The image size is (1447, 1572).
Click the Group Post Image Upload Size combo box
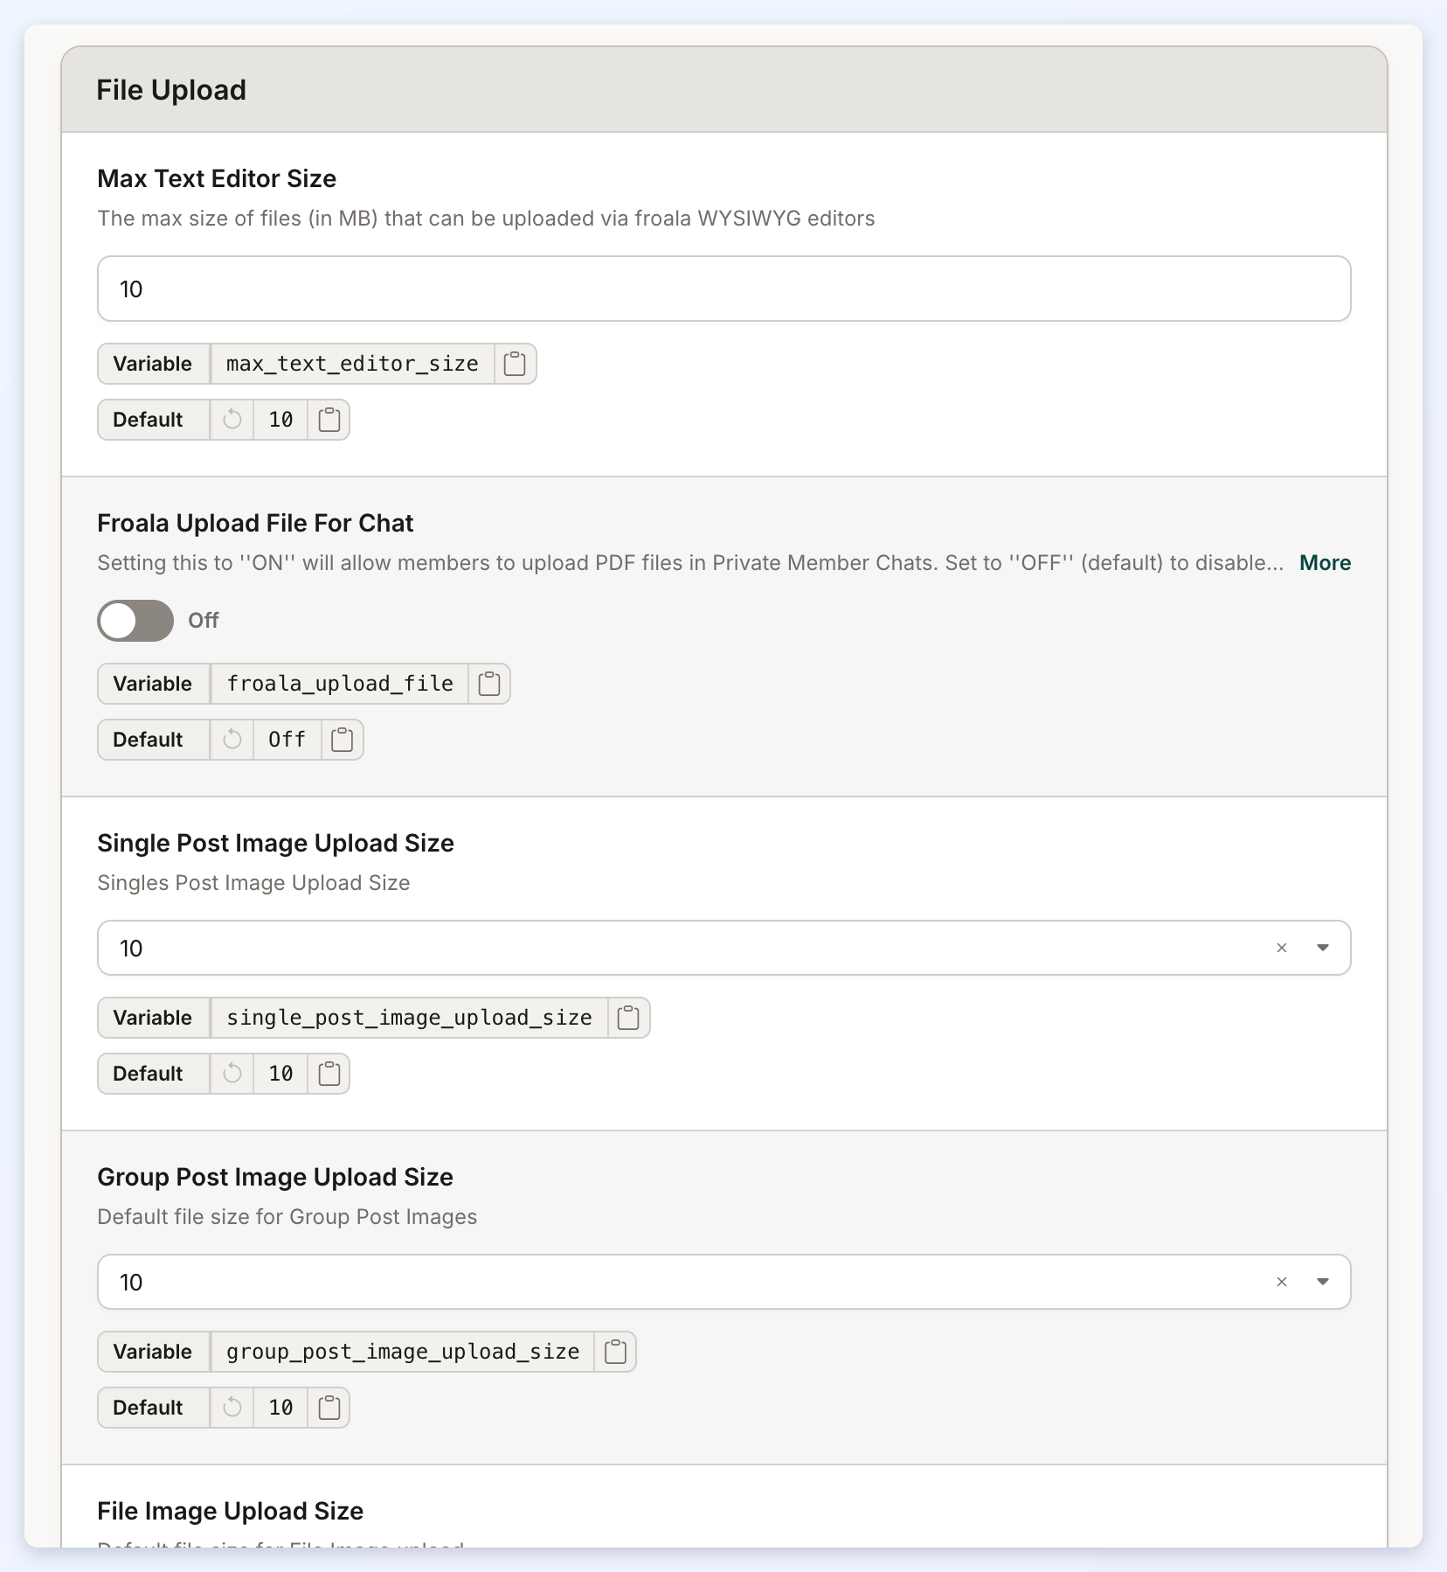[x=724, y=1282]
